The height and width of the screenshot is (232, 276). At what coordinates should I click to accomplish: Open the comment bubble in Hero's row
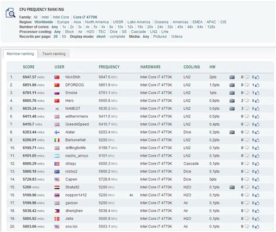tap(247, 101)
